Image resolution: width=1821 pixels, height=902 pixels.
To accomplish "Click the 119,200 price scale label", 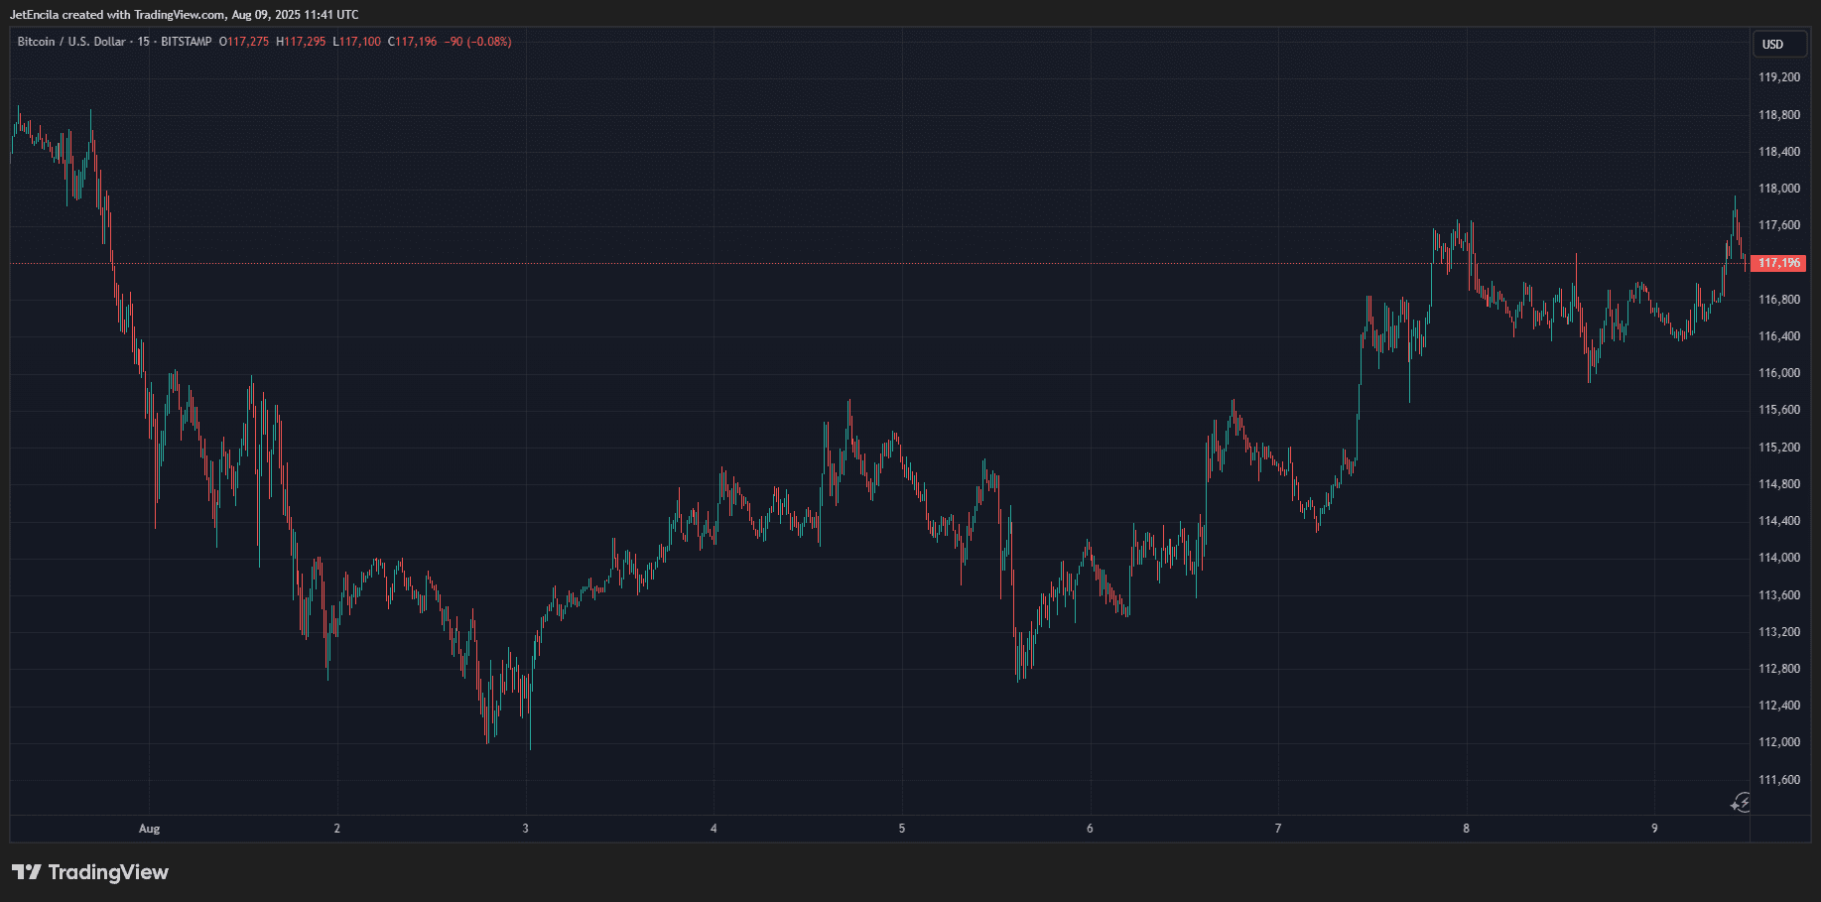I will click(1779, 77).
